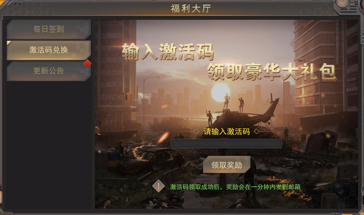The height and width of the screenshot is (215, 364).
Task: Click the activation code input box
Action: 226,143
